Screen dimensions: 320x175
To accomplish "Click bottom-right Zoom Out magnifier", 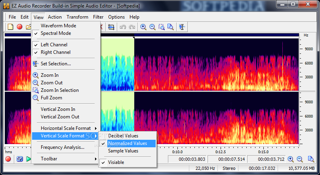I will click(x=300, y=159).
